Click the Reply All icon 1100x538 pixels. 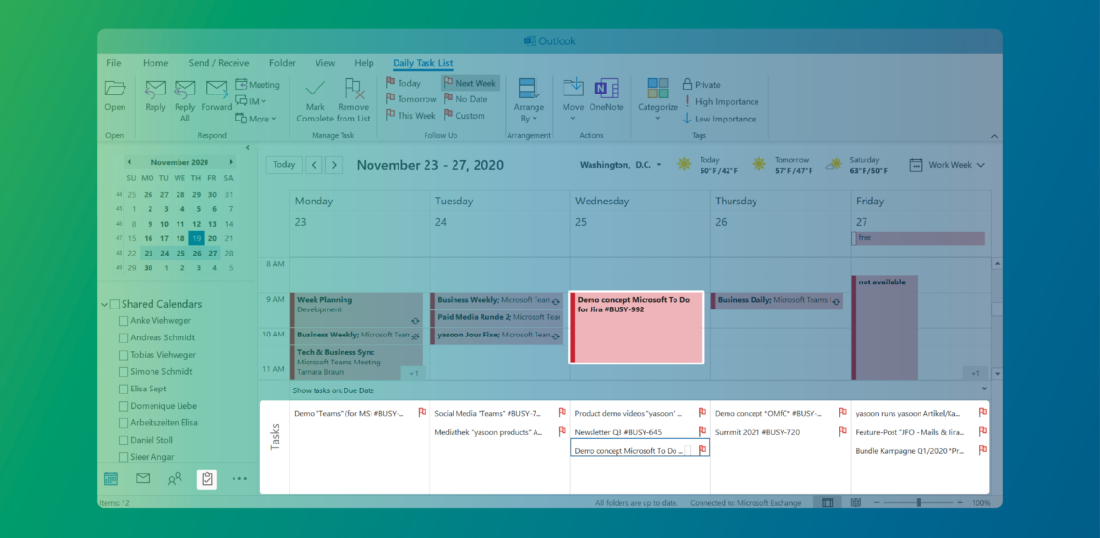click(184, 89)
